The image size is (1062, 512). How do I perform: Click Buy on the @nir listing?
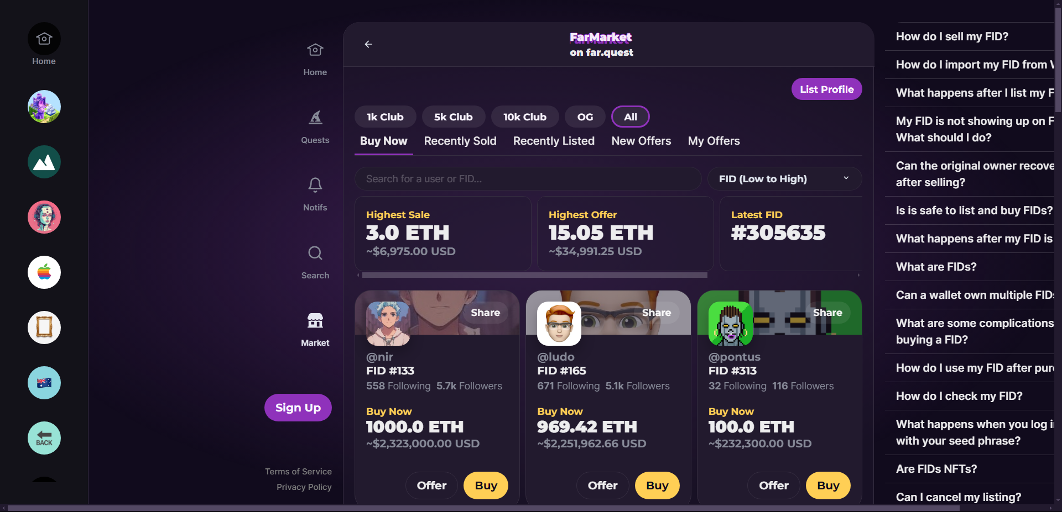pyautogui.click(x=486, y=485)
